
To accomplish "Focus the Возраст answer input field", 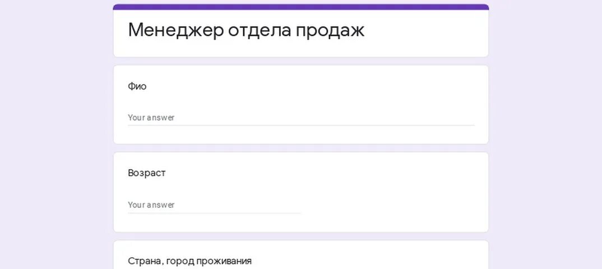I will tap(214, 205).
